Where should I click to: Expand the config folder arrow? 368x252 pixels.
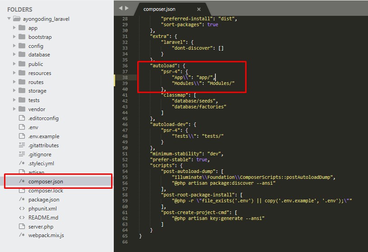pyautogui.click(x=14, y=46)
